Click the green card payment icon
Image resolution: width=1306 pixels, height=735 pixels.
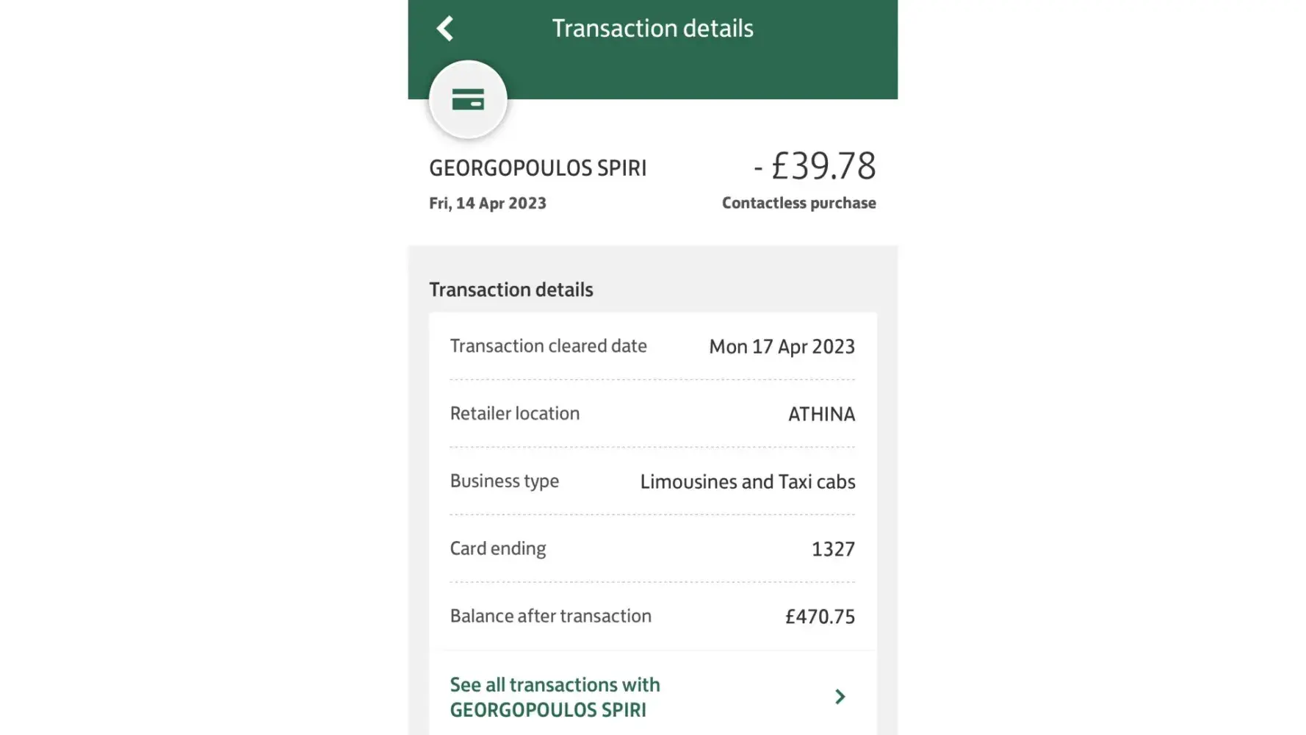468,99
